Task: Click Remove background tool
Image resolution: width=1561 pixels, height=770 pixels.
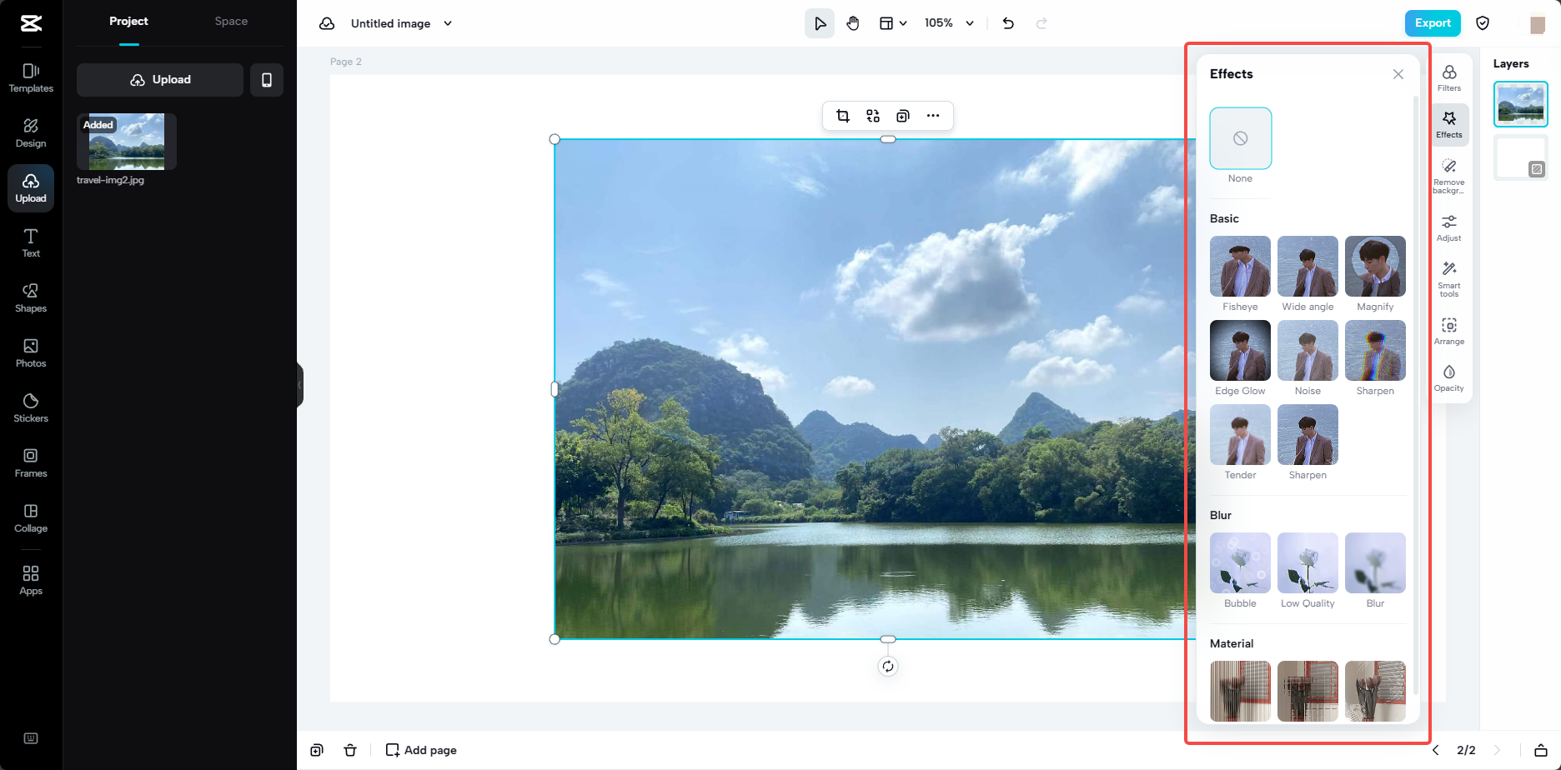Action: coord(1449,176)
